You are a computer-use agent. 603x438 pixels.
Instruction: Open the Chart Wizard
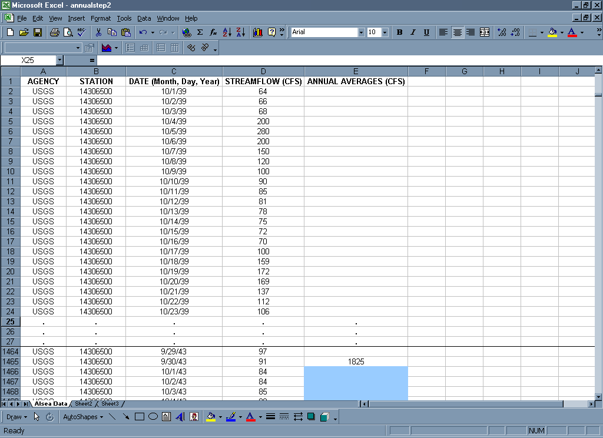point(257,32)
